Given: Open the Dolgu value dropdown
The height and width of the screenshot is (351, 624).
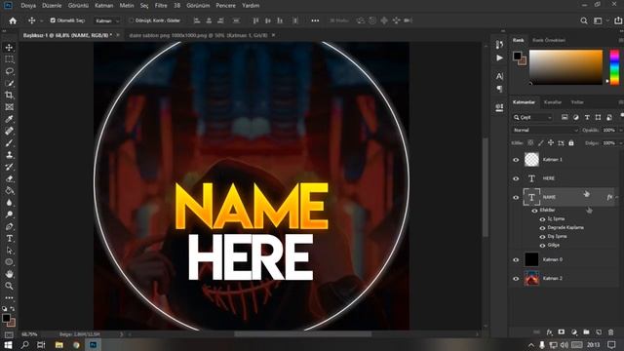Looking at the screenshot, I should pyautogui.click(x=620, y=143).
